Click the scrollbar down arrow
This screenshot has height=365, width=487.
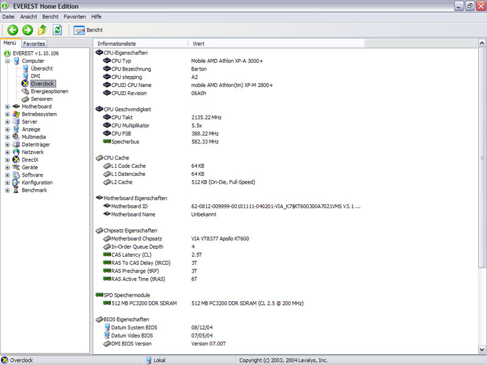tap(482, 349)
